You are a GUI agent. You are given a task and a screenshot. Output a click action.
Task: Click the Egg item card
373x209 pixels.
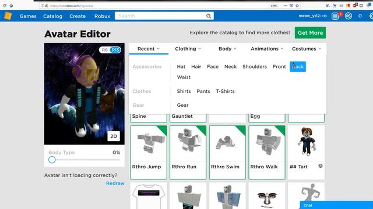(x=267, y=118)
